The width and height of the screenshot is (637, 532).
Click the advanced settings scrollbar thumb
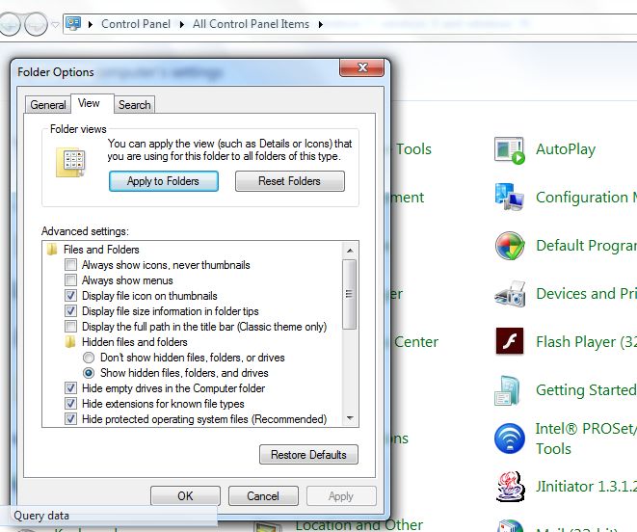[349, 294]
